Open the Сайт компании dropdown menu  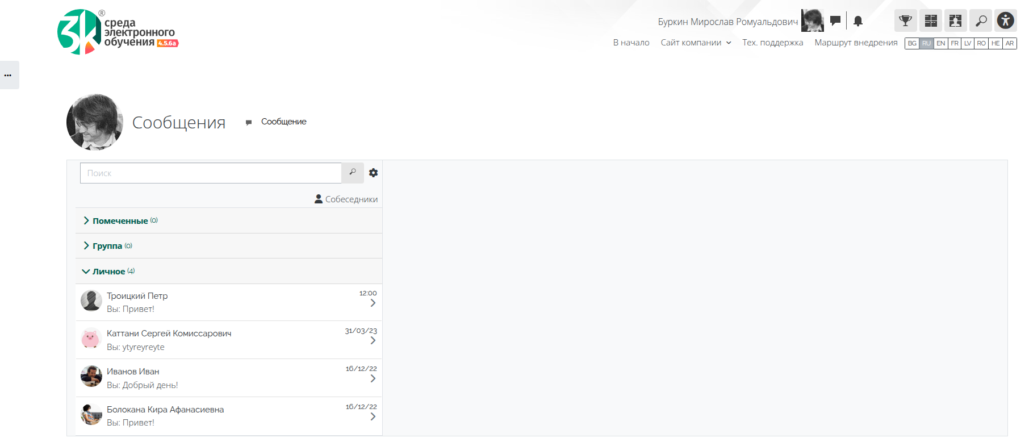(696, 43)
